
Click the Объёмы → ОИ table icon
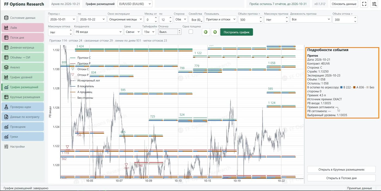[6, 57]
